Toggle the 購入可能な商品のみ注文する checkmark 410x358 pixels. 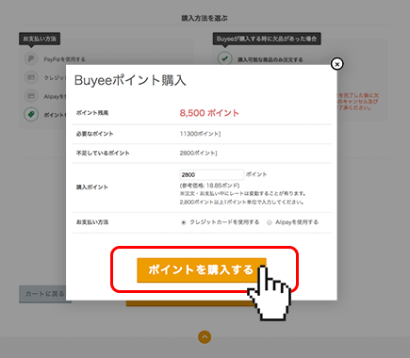224,58
